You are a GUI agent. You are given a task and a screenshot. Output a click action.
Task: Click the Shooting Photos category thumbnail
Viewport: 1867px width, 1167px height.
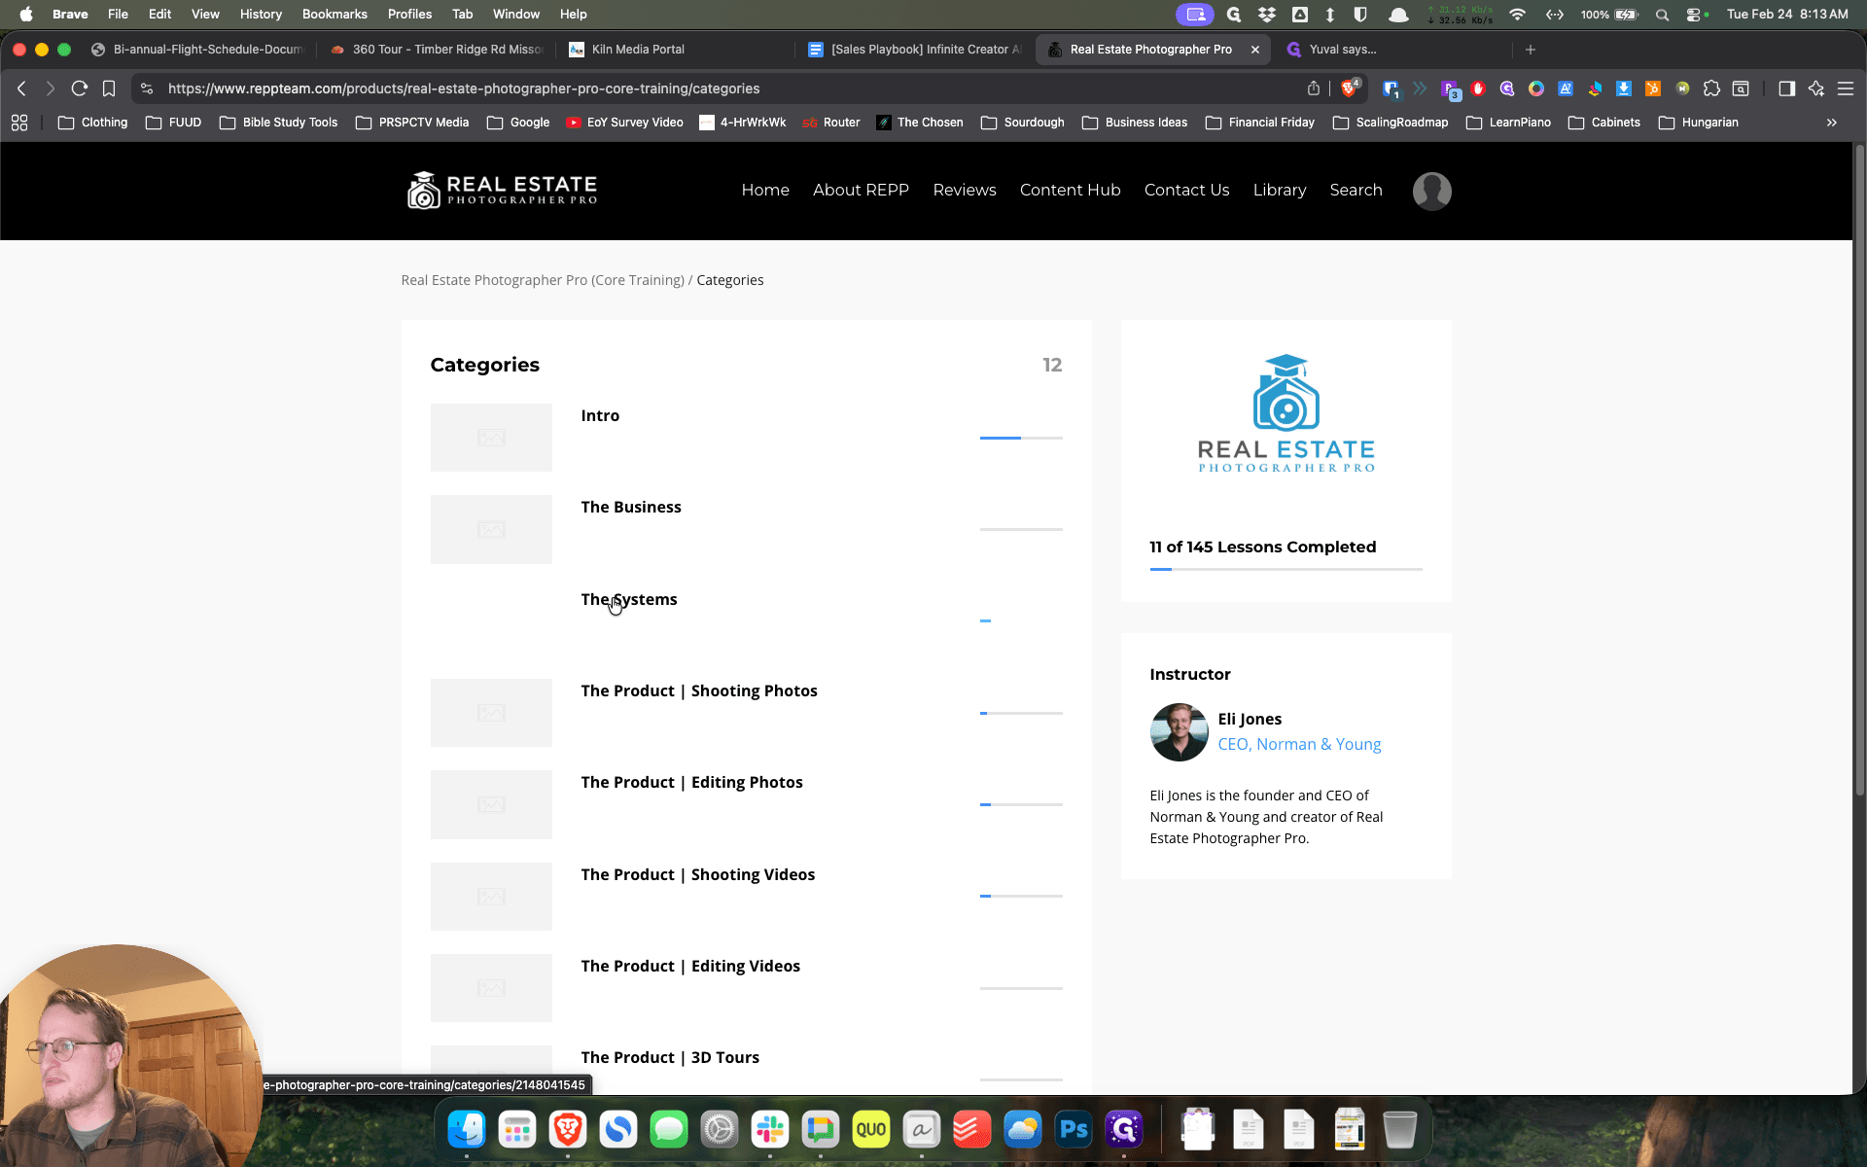coord(491,713)
